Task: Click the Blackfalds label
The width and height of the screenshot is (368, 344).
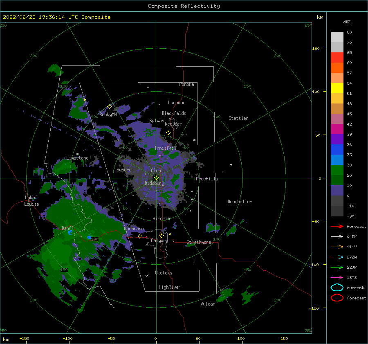Action: tap(174, 113)
